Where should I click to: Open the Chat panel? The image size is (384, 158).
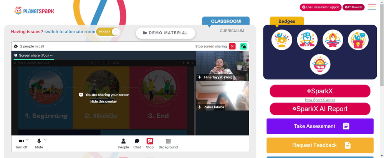(137, 143)
